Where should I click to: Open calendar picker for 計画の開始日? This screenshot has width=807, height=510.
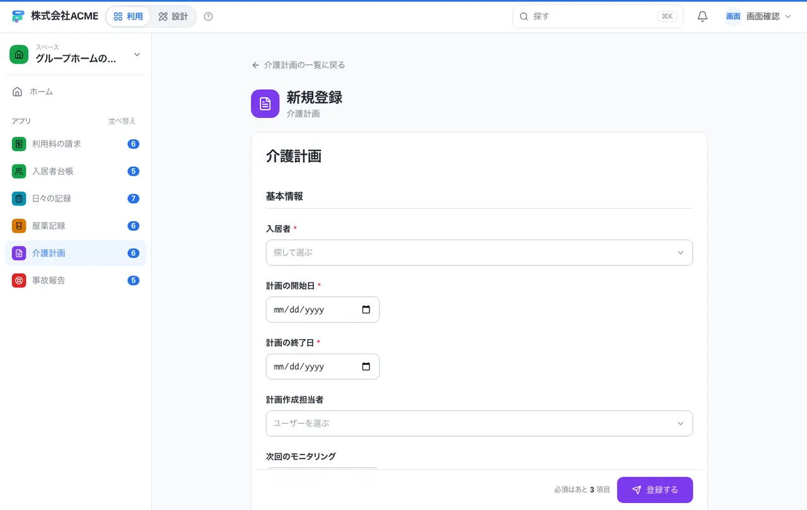tap(366, 310)
